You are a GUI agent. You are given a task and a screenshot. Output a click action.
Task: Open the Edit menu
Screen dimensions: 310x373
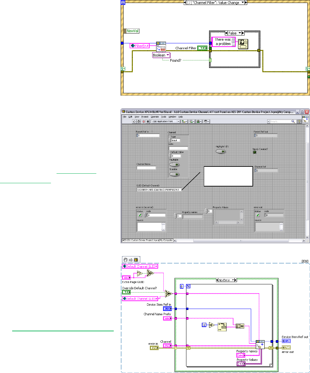130,117
